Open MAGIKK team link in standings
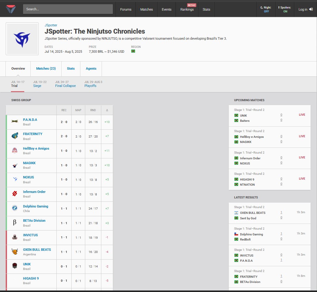Screen dimensions: 317x292 pyautogui.click(x=29, y=163)
